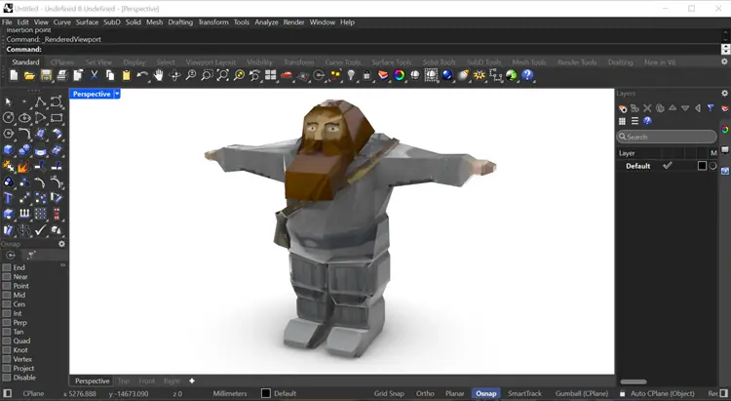Click the New file icon in Standard toolbar
The image size is (731, 401).
click(x=14, y=75)
